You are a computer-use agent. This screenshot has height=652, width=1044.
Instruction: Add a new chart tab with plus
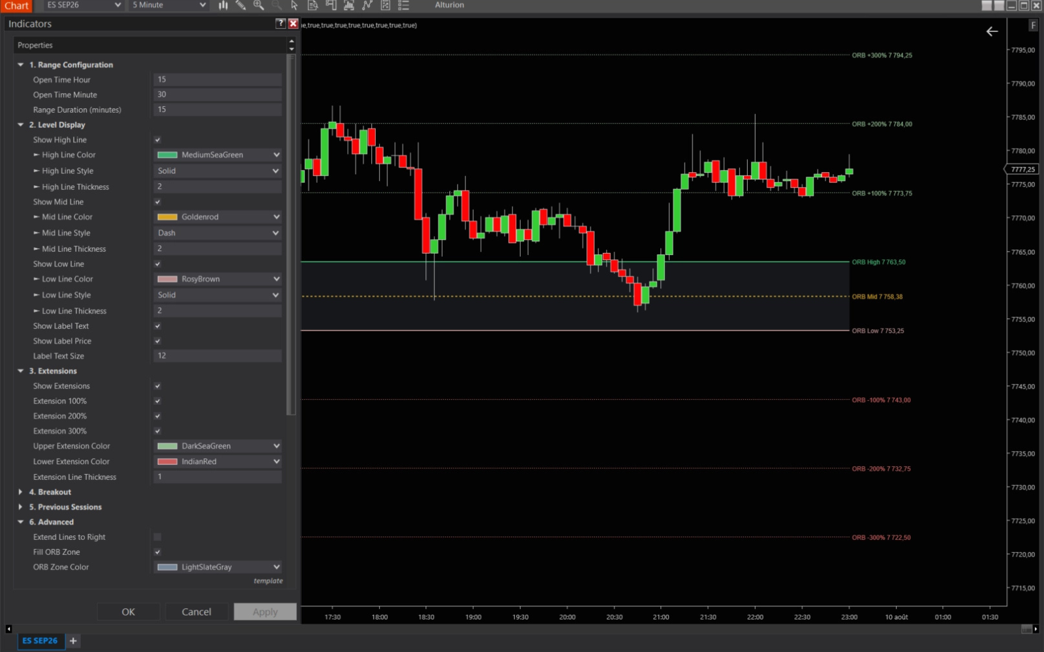[73, 641]
